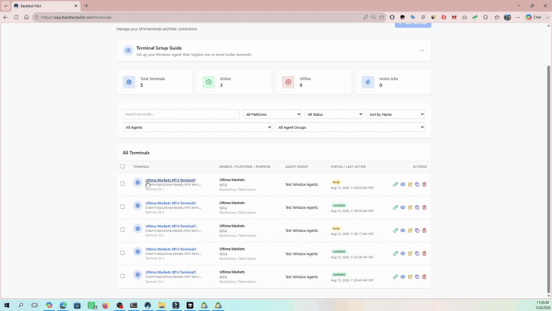552x311 pixels.
Task: Open a new browser tab
Action: [86, 5]
